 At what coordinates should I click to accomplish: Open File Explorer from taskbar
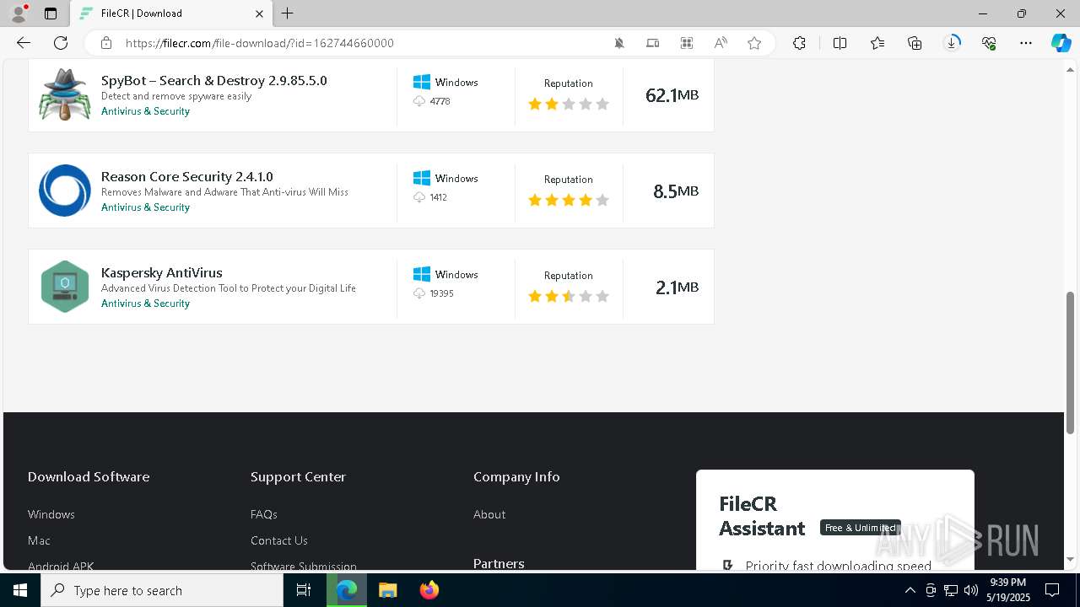pos(387,590)
